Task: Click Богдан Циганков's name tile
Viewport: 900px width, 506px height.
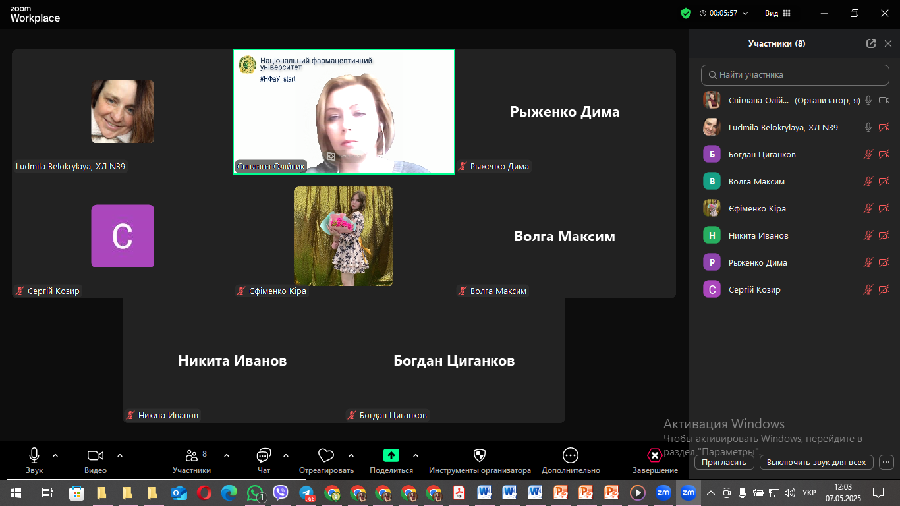Action: tap(455, 360)
